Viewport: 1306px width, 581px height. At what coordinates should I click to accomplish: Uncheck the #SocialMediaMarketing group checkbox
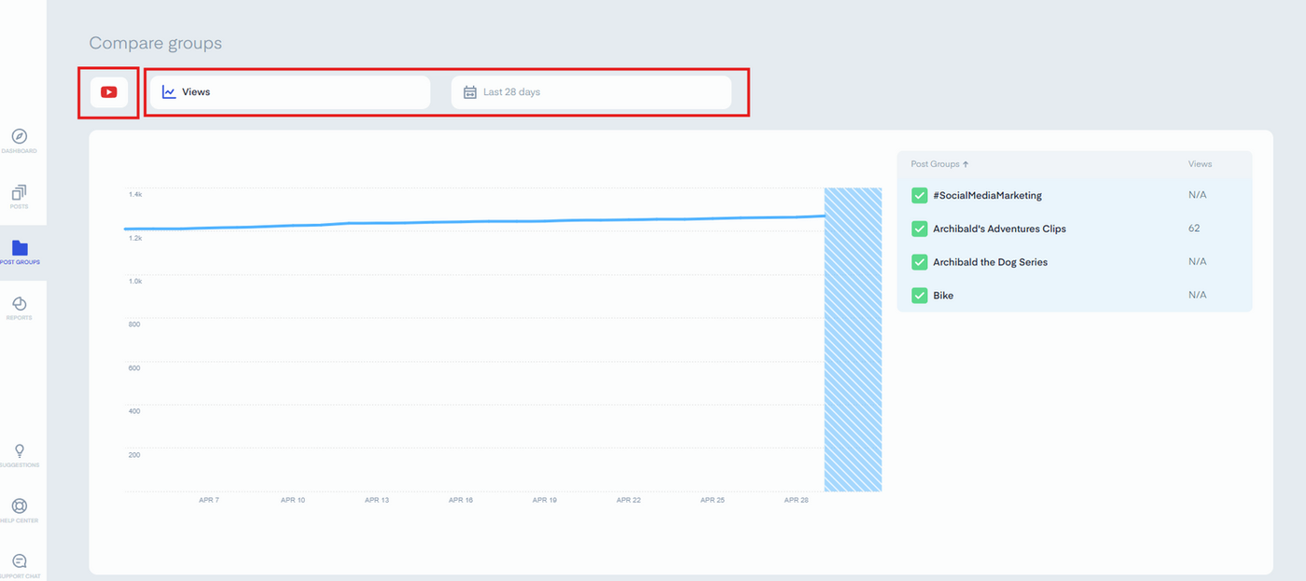919,195
